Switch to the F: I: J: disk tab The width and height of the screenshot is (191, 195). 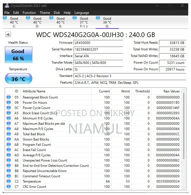pos(84,22)
